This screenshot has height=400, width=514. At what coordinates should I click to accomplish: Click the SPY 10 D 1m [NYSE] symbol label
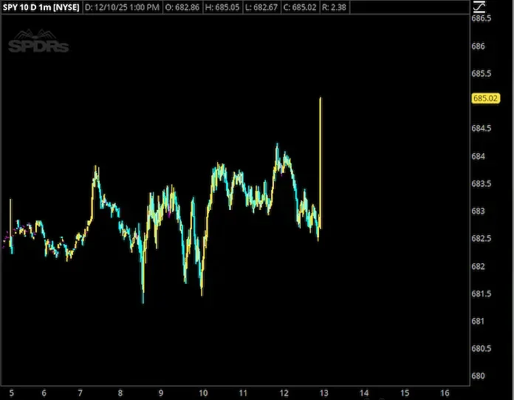(x=41, y=7)
